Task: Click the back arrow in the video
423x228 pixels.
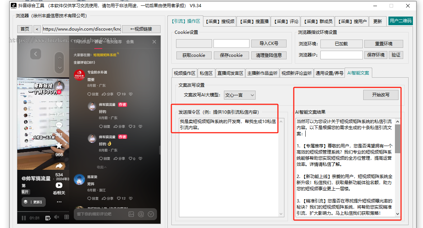Action: coord(35,54)
